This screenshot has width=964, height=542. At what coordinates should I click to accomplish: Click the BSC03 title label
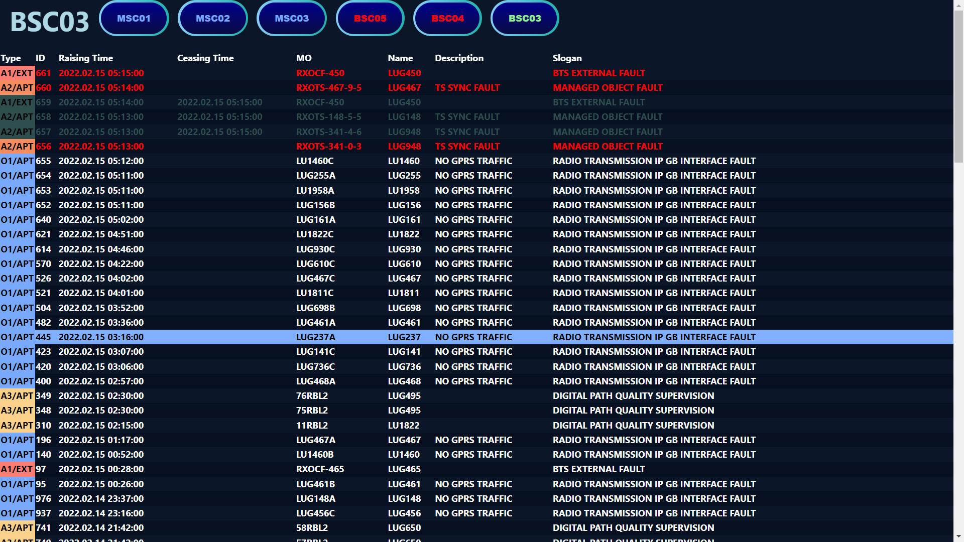pos(49,21)
